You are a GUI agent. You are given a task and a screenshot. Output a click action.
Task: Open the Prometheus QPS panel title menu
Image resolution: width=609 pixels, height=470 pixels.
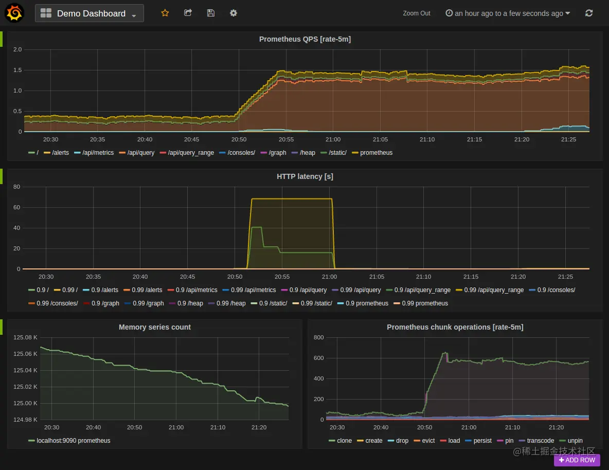click(x=305, y=39)
